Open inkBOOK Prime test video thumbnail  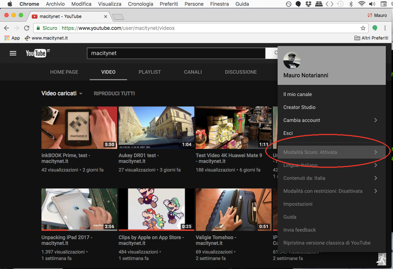tap(79, 128)
